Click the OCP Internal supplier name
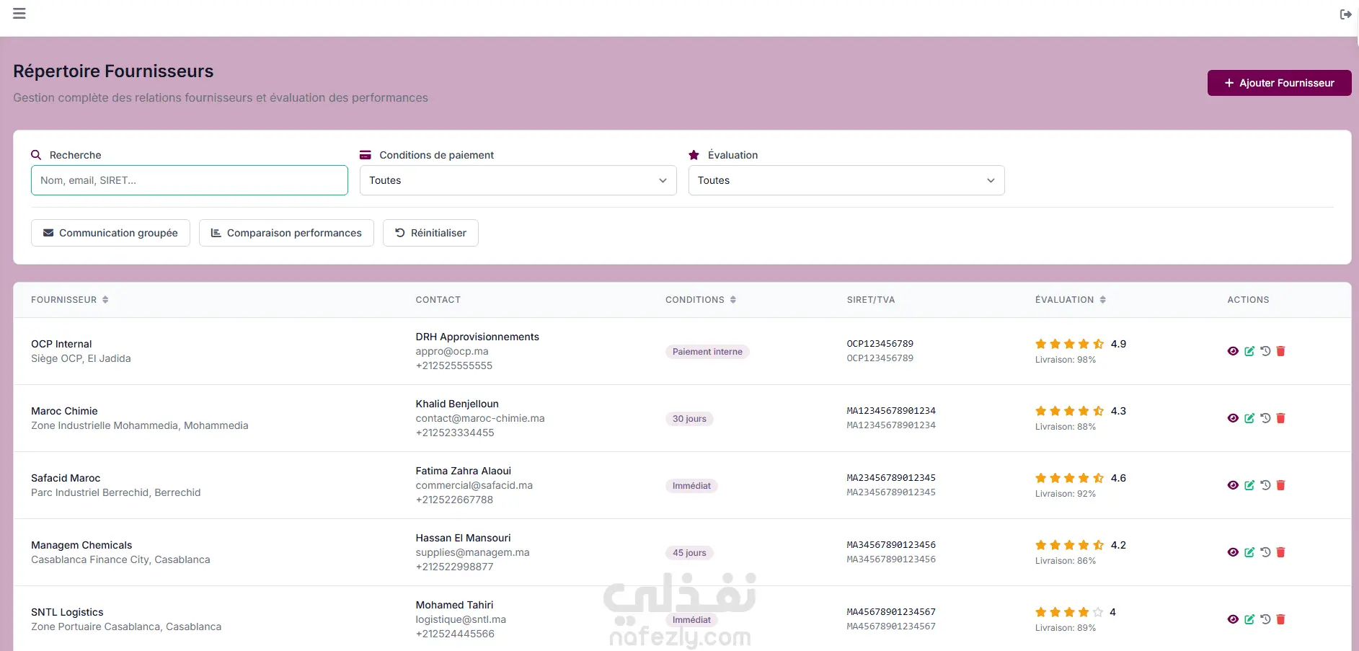The width and height of the screenshot is (1359, 651). [x=61, y=344]
